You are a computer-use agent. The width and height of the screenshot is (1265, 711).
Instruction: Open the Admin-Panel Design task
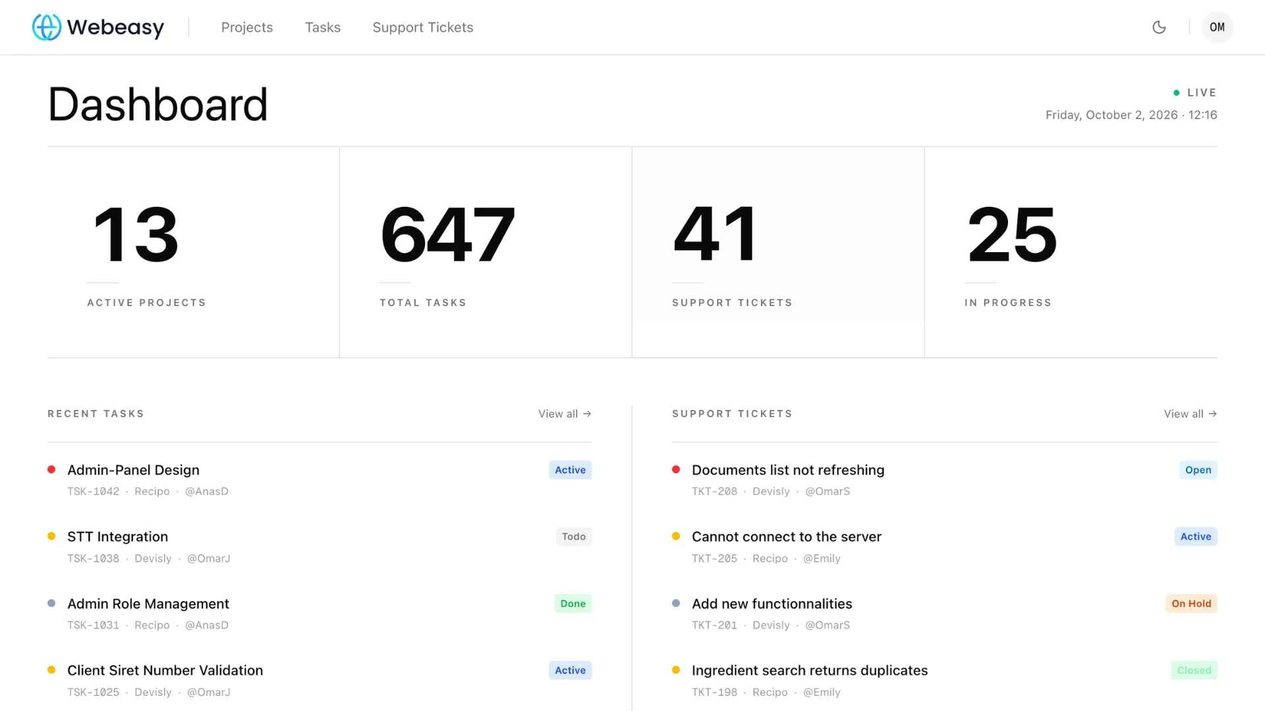pyautogui.click(x=133, y=470)
